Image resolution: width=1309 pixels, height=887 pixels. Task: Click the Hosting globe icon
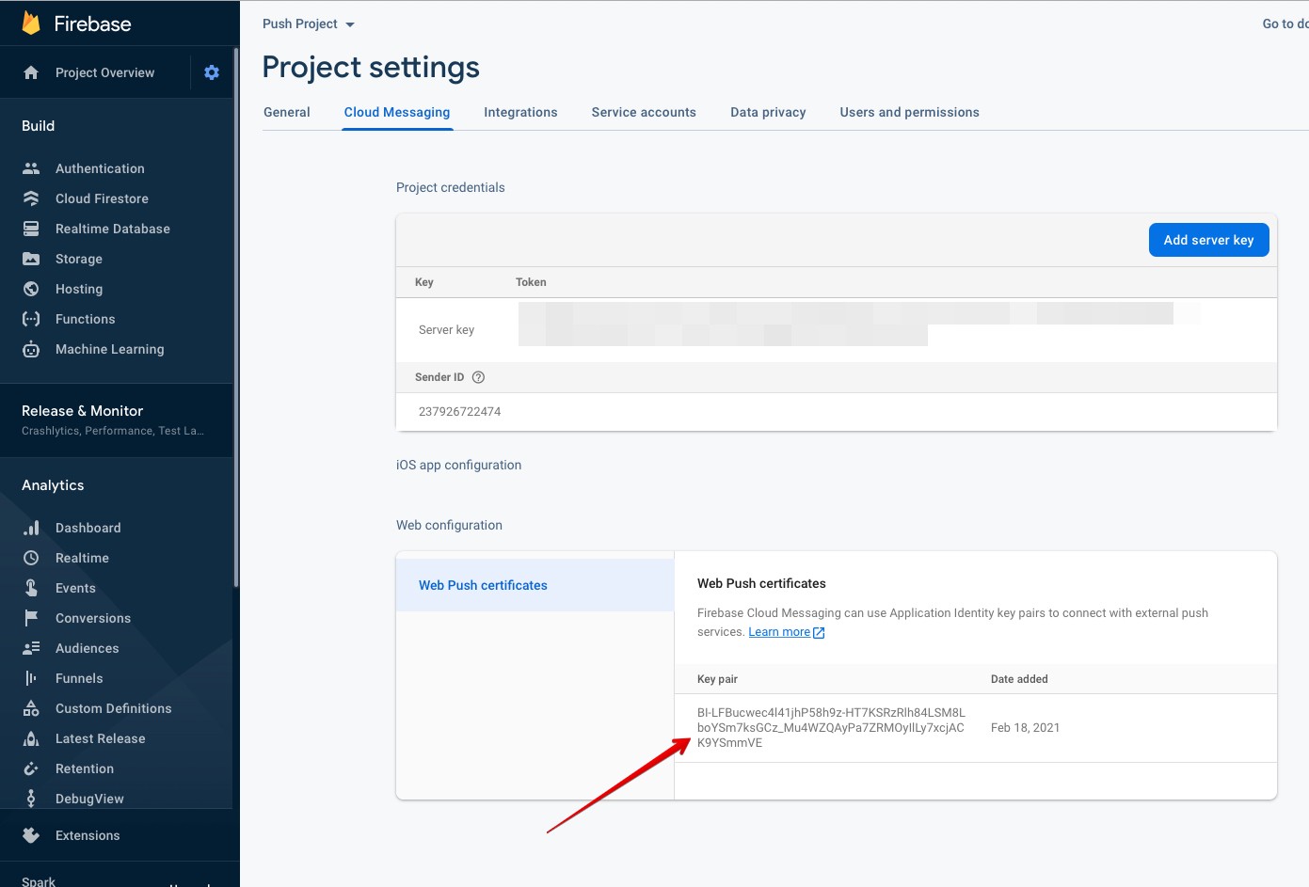click(31, 289)
